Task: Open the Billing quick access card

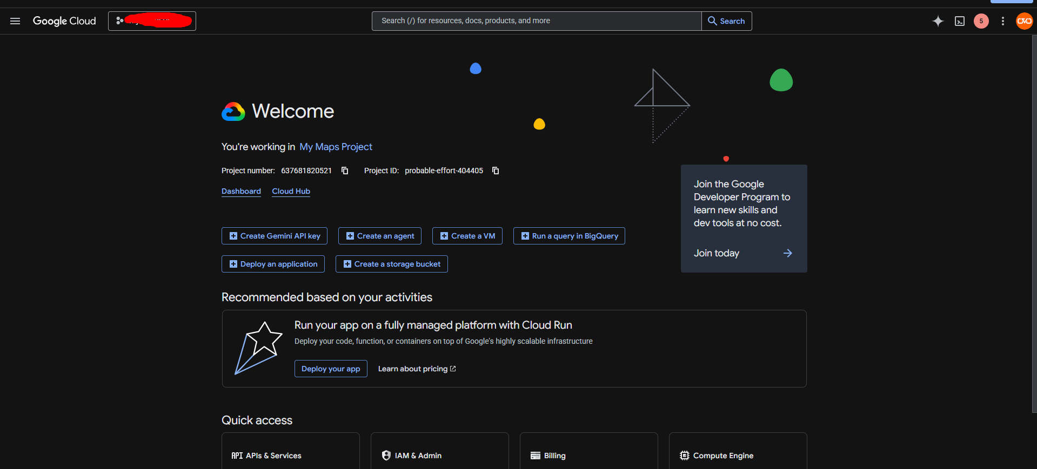Action: point(589,451)
